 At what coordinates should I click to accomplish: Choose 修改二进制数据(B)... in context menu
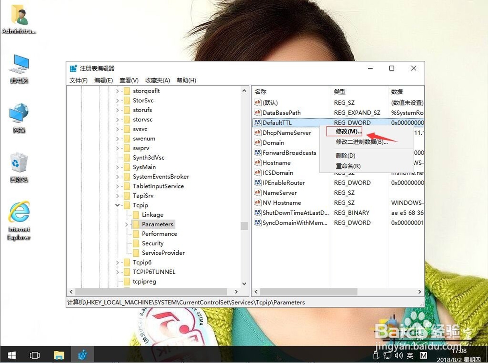point(362,142)
